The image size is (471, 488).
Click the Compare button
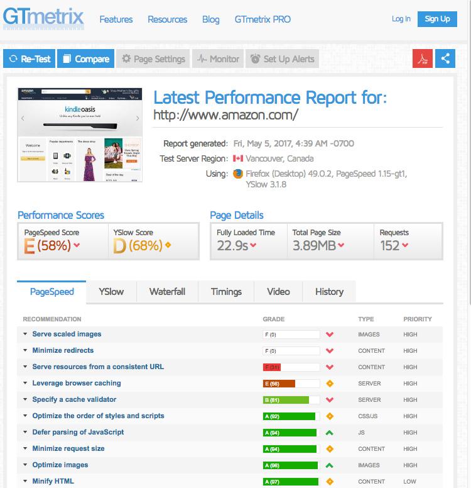[x=86, y=58]
